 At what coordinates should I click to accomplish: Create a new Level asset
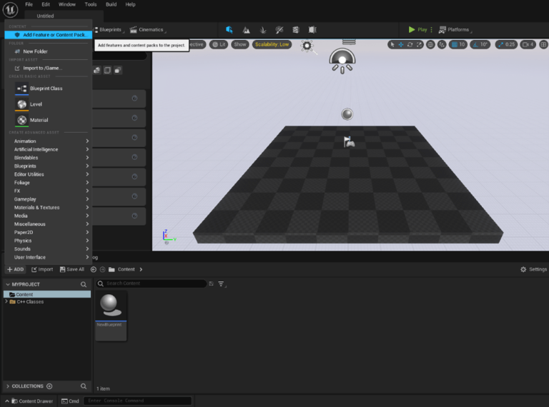pos(49,104)
